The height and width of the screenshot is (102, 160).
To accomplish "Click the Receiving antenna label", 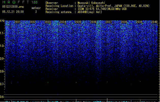I will tap(59, 12).
